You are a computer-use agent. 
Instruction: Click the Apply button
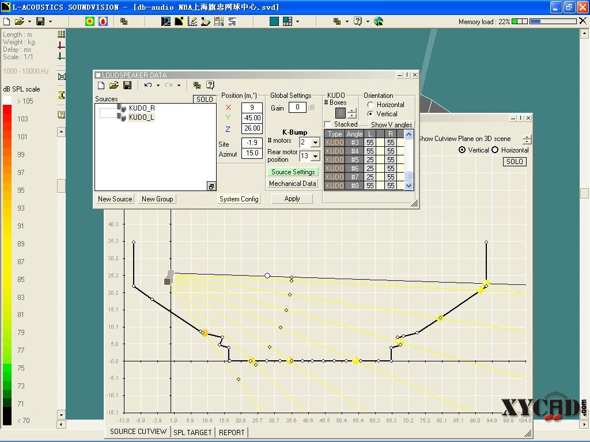(x=292, y=199)
